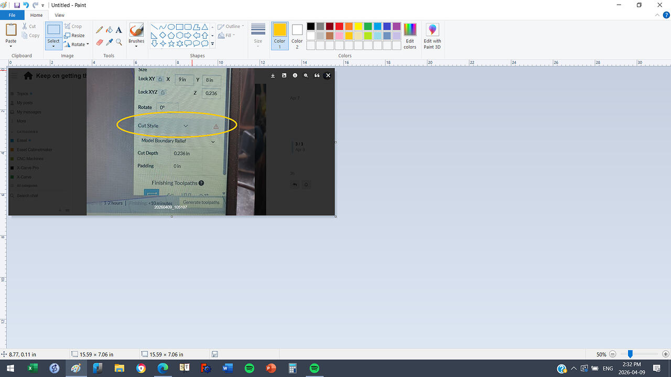This screenshot has height=377, width=671.
Task: Switch to the View ribbon tab
Action: (60, 15)
